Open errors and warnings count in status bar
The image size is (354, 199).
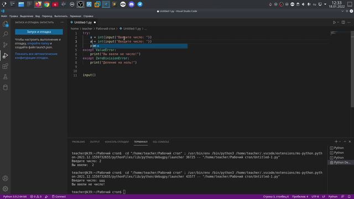pos(35,197)
